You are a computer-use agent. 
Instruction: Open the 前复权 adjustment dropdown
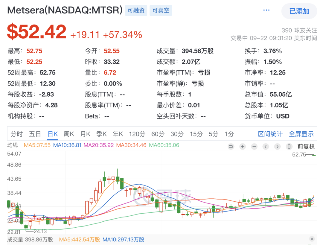(306, 147)
